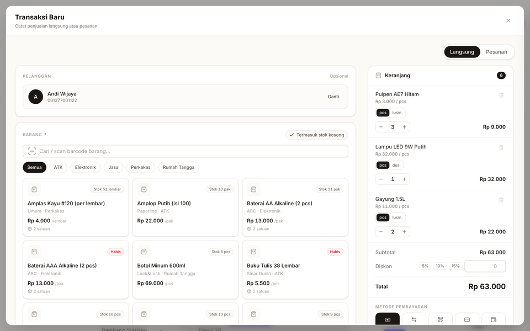Select pcs unit for Pulpen AE7 Hitam
The image size is (530, 331).
point(383,113)
